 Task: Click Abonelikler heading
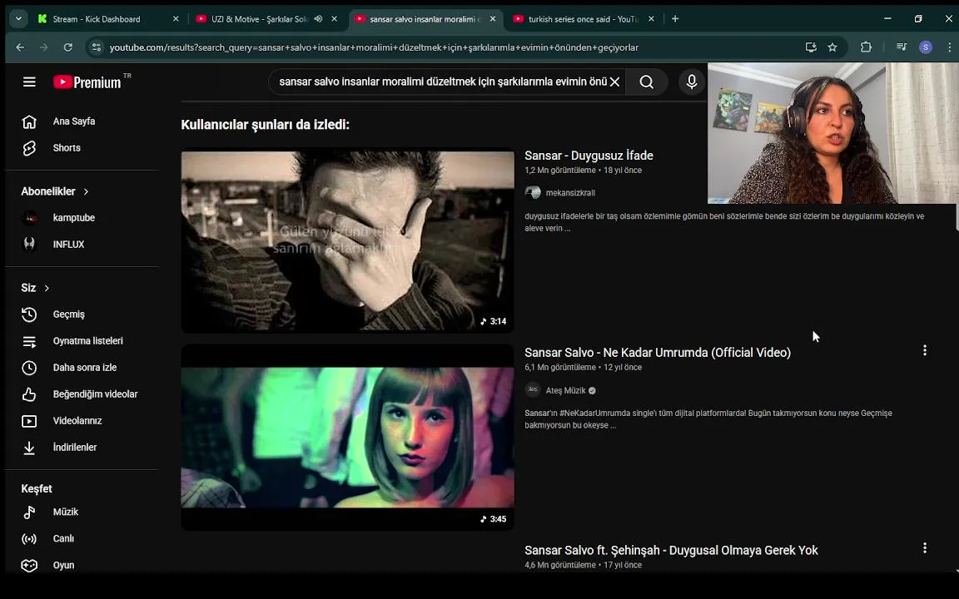48,191
